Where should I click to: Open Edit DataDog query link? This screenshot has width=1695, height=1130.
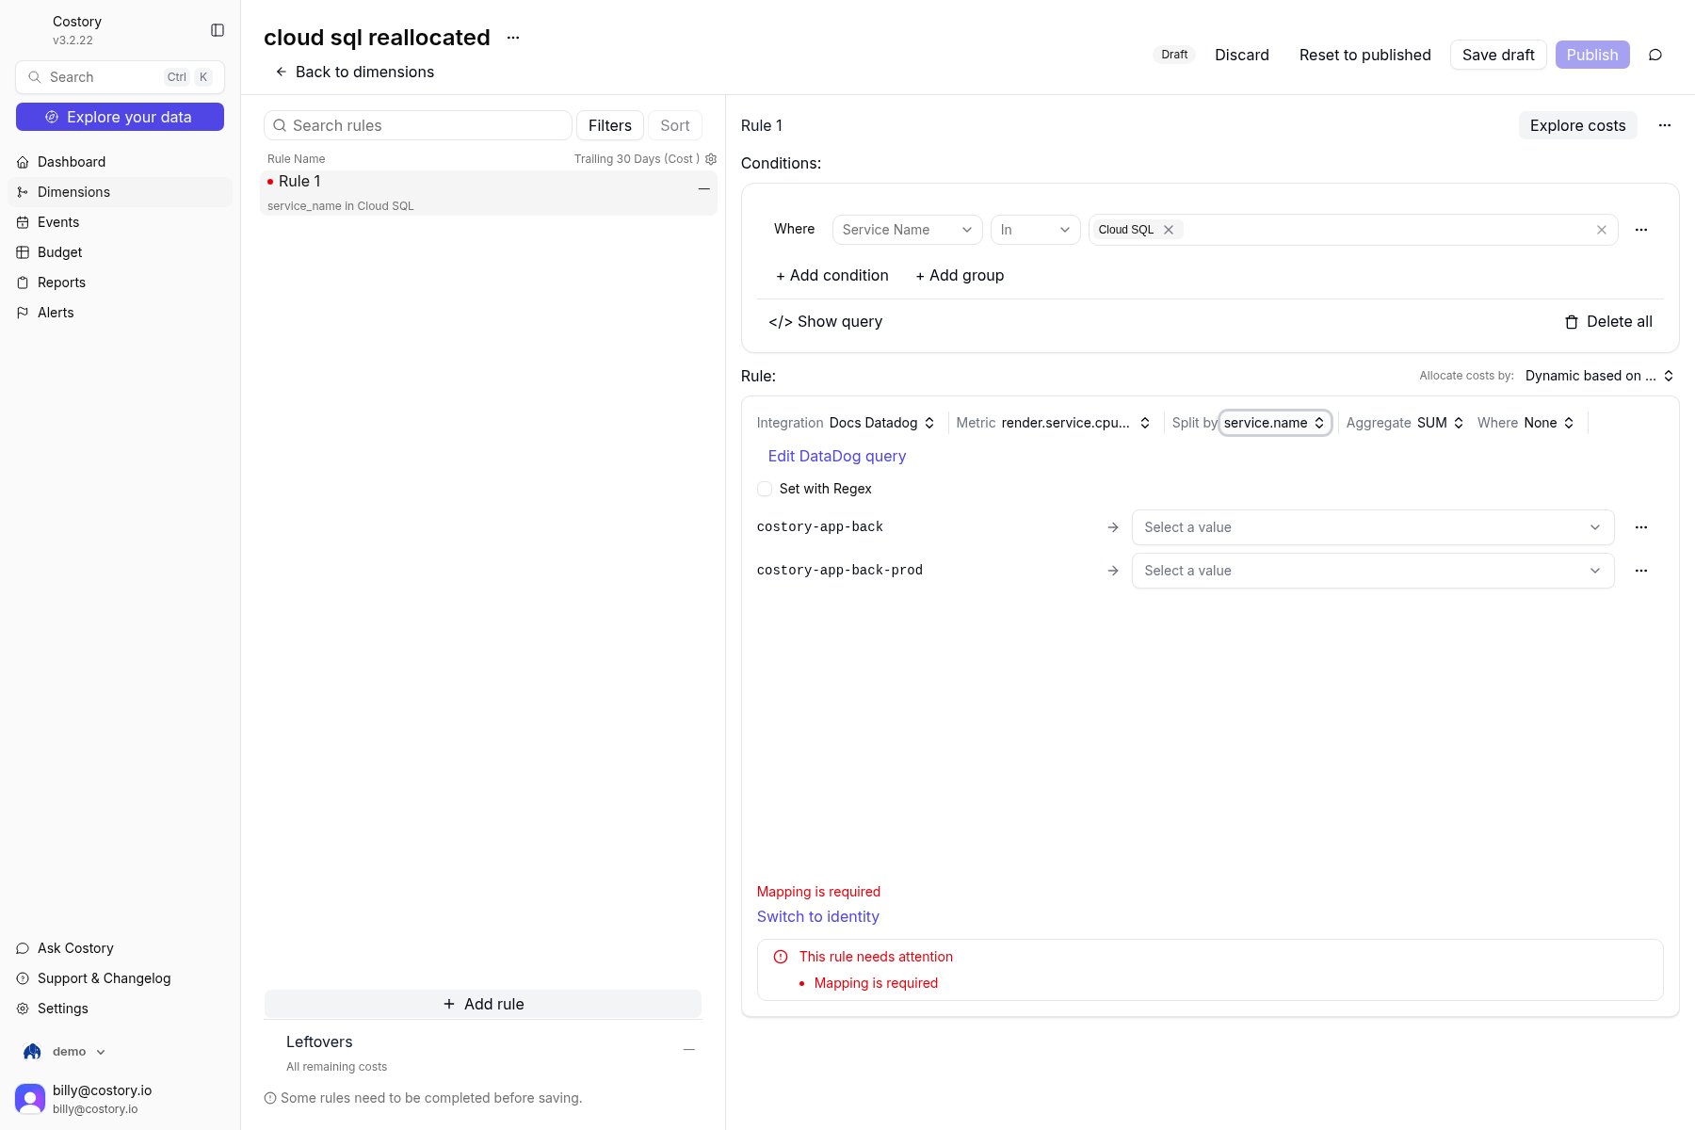(837, 456)
